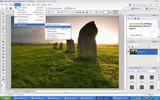Toggle strikethrough text style

click(x=73, y=12)
